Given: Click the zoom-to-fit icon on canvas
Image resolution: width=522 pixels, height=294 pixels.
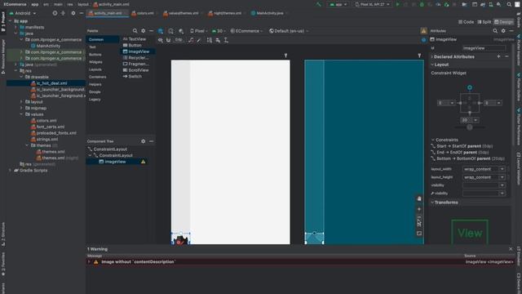Looking at the screenshot, I should point(419,234).
